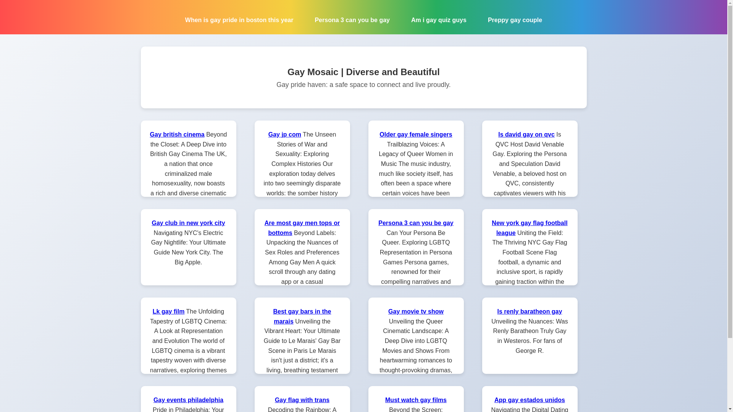This screenshot has height=412, width=733.
Task: Follow 'Must watch gay films' link
Action: click(416, 400)
